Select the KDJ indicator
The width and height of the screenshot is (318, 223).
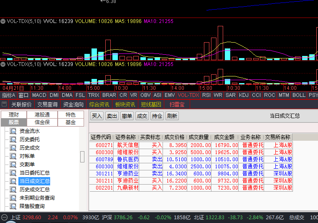tap(244, 95)
